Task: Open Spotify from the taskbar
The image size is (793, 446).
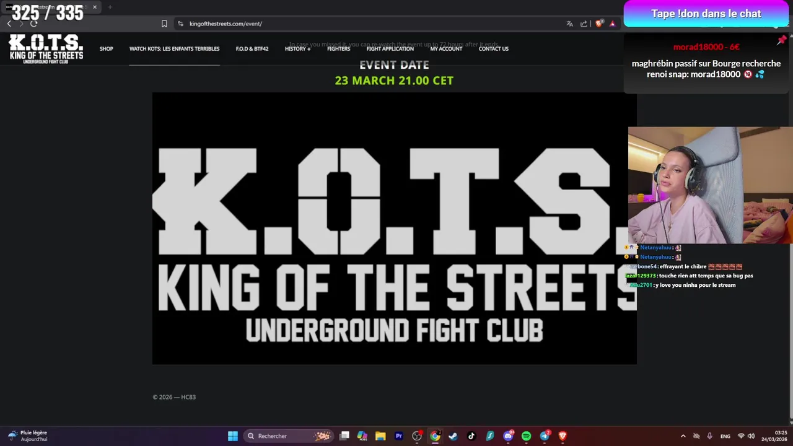Action: 526,436
